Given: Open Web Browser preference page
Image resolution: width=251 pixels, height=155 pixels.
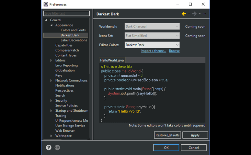Looking at the screenshot, I should pos(65,131).
